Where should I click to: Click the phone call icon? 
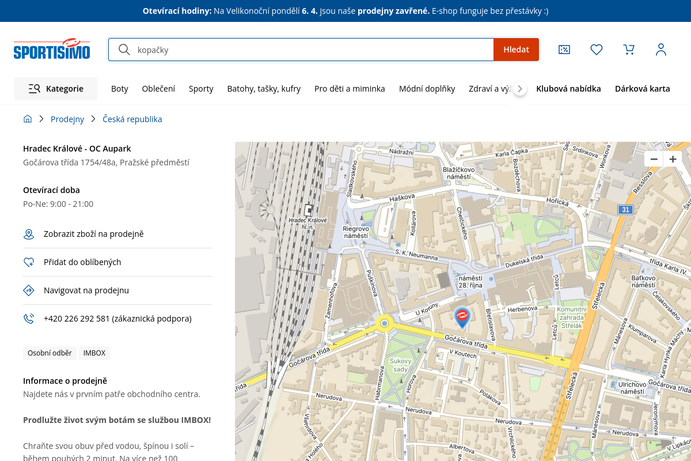(x=29, y=319)
